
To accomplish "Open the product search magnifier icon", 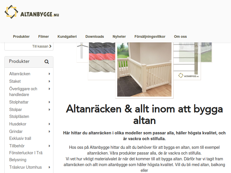I will pos(46,62).
